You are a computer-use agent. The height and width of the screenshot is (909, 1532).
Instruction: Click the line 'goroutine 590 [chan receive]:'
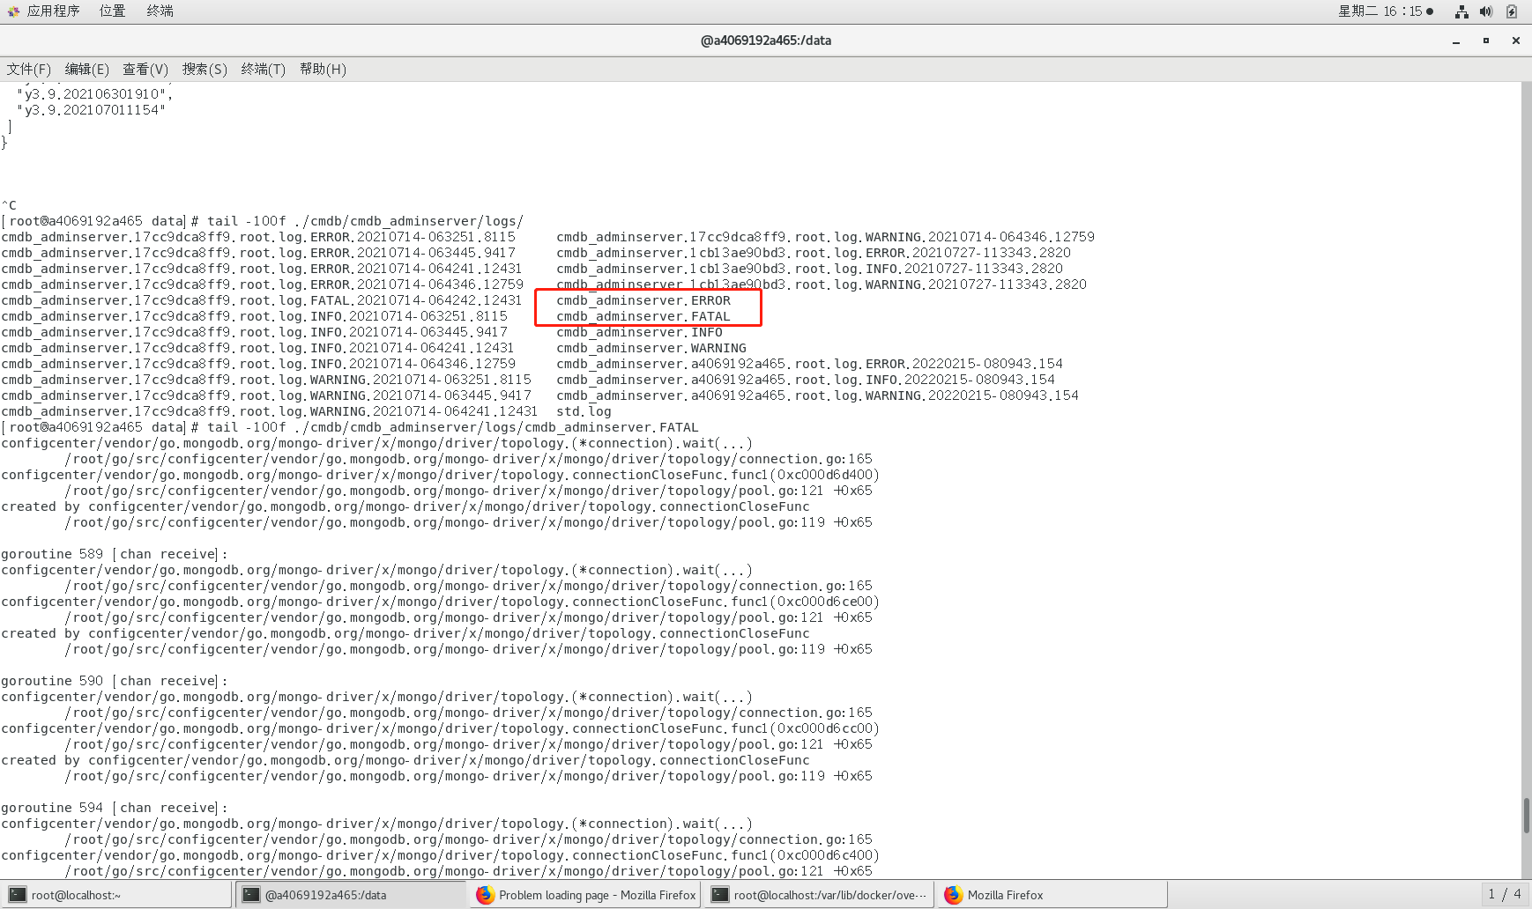point(115,681)
